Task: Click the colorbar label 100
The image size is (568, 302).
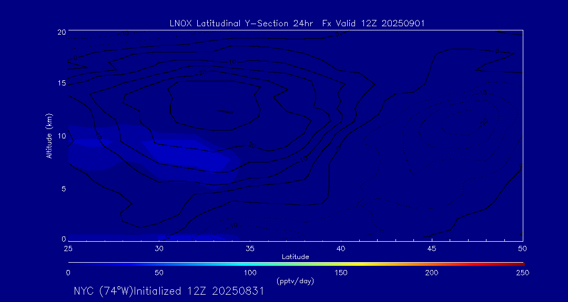Action: (x=250, y=273)
